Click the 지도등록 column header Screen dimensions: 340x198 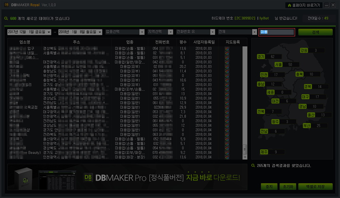[x=233, y=42]
